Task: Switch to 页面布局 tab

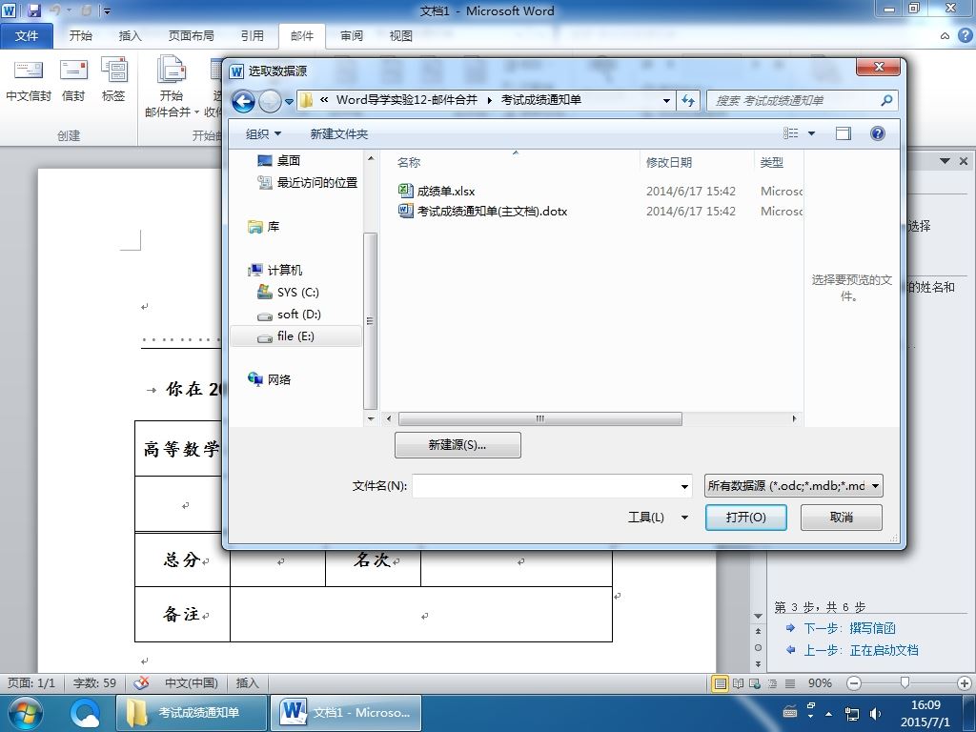Action: (191, 36)
